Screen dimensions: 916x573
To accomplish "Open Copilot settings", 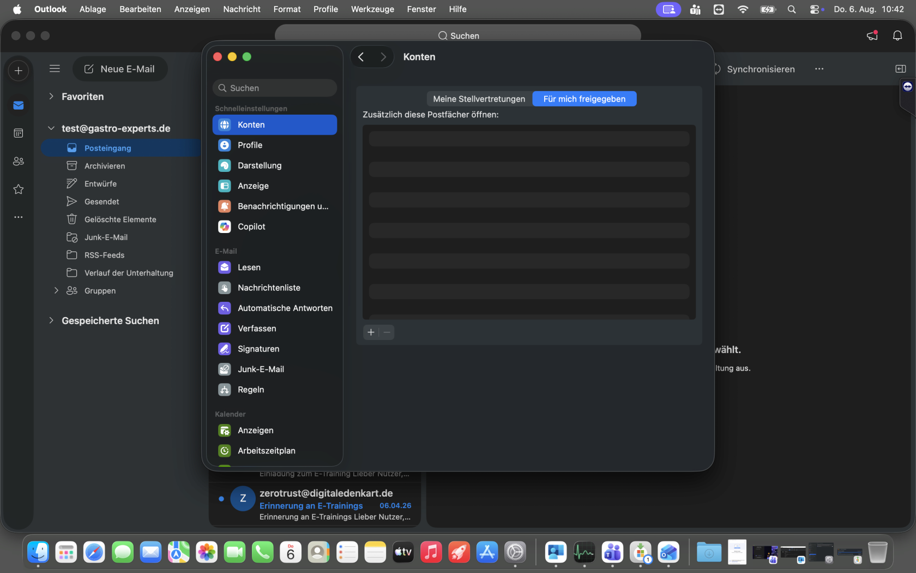I will click(x=275, y=226).
